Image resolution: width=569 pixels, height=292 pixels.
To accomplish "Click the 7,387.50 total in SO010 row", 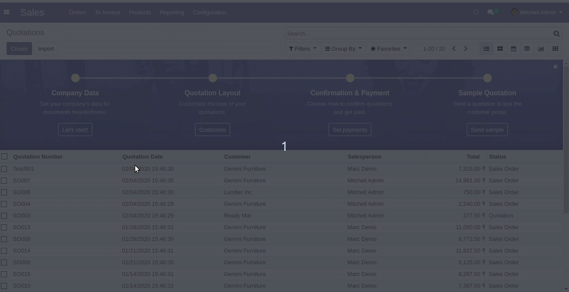I will tap(472, 286).
